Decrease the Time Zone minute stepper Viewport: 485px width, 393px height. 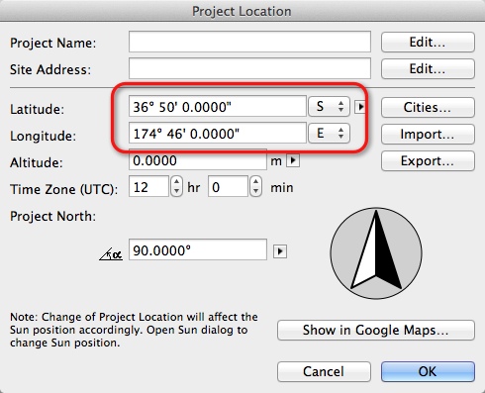coord(256,191)
